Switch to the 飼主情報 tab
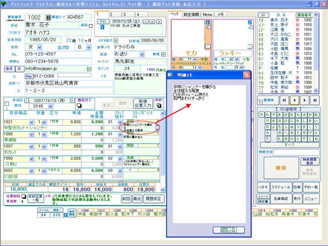The width and height of the screenshot is (328, 246). 191,15
